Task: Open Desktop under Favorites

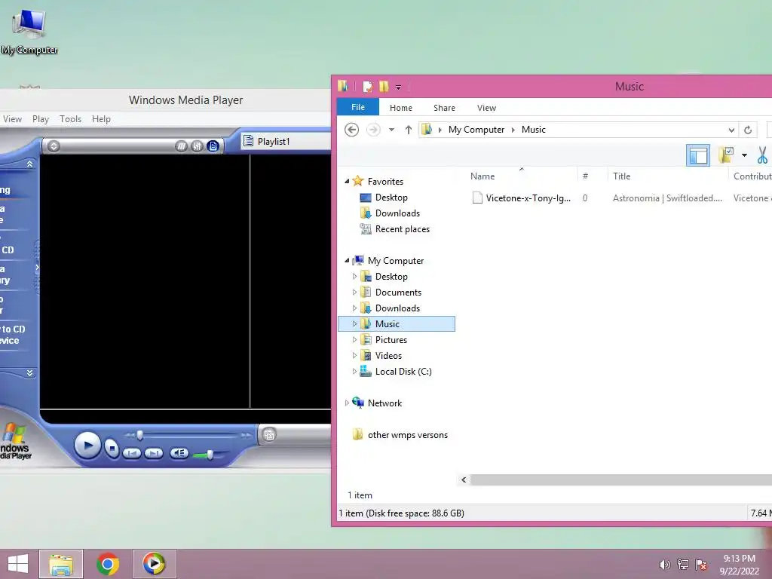Action: (391, 198)
